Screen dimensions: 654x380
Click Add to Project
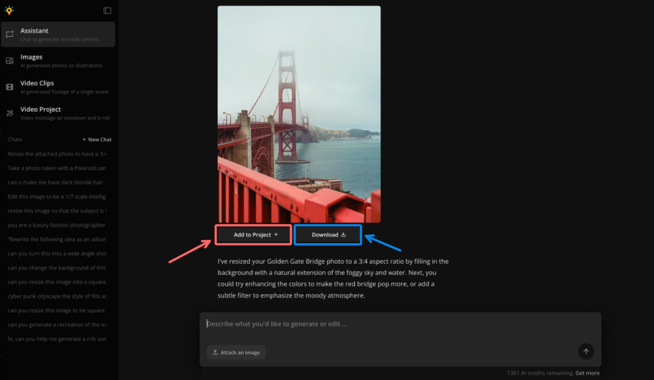pos(253,234)
